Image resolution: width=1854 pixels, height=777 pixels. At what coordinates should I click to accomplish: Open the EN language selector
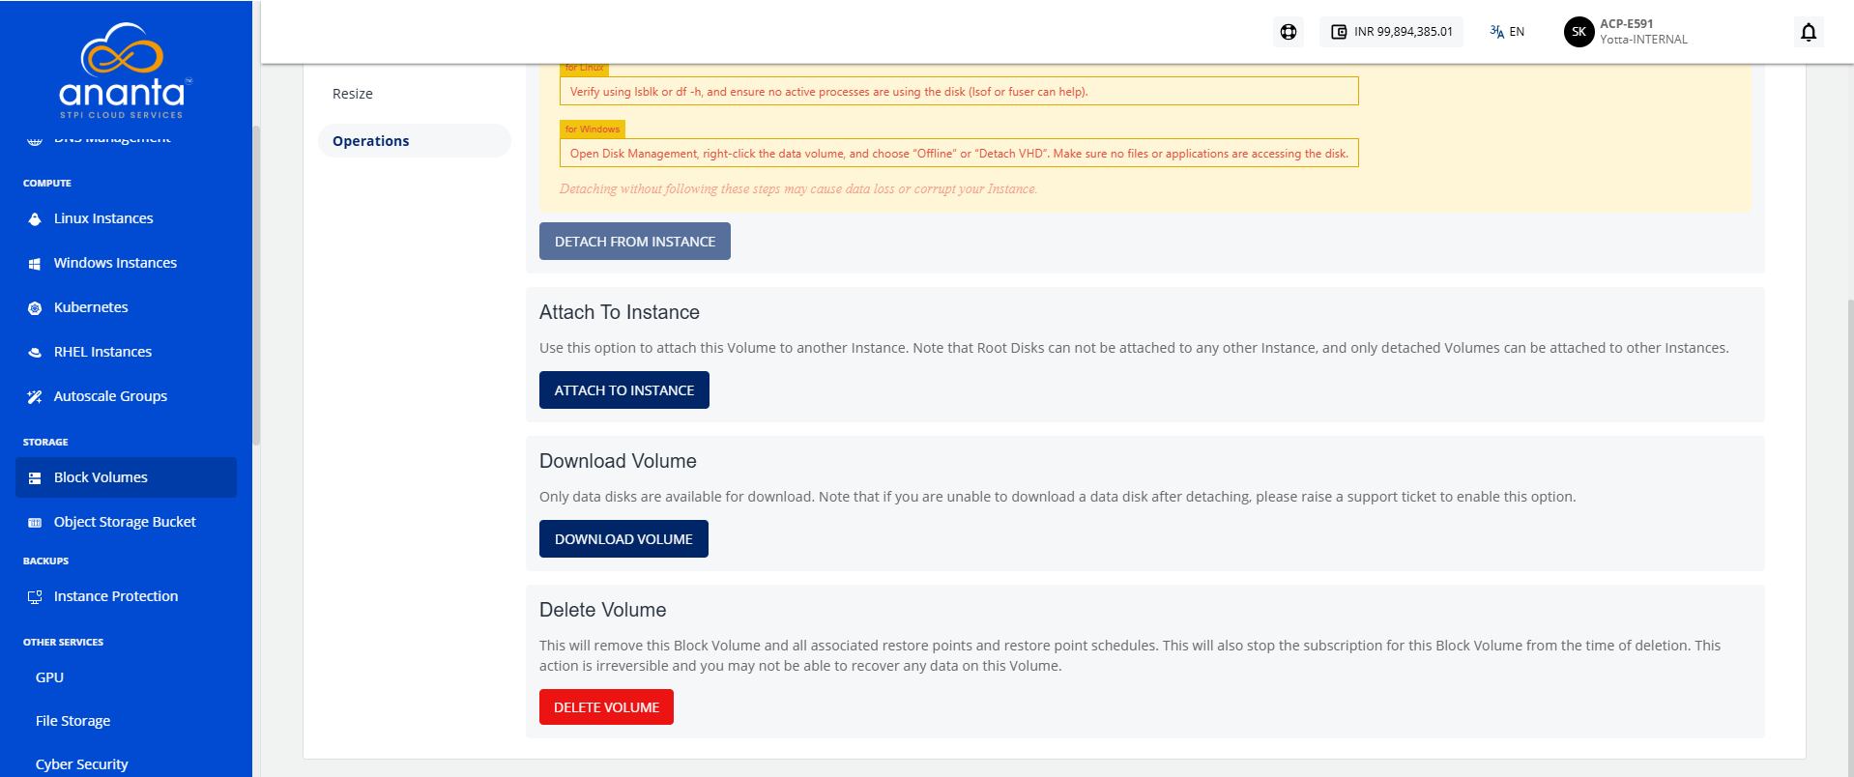tap(1507, 32)
